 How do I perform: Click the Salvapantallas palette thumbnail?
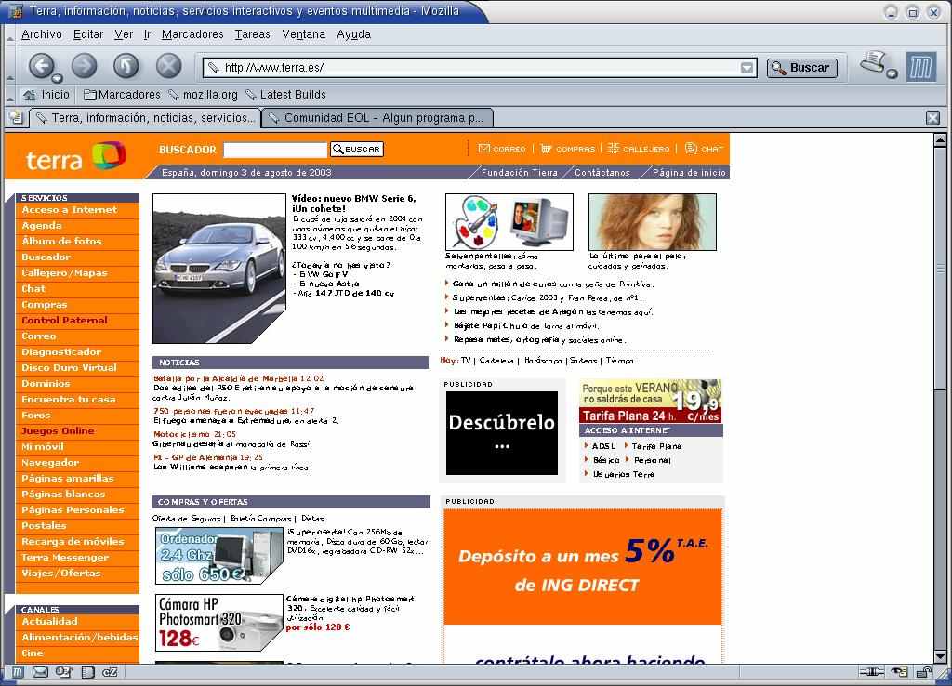(509, 222)
